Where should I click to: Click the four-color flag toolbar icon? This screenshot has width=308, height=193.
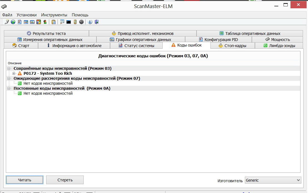click(39, 22)
